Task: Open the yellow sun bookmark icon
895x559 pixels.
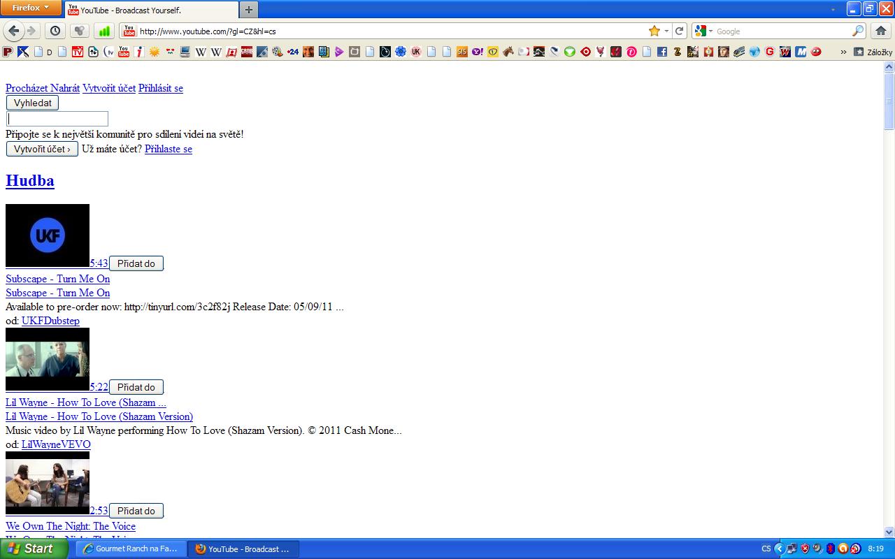Action: point(155,51)
